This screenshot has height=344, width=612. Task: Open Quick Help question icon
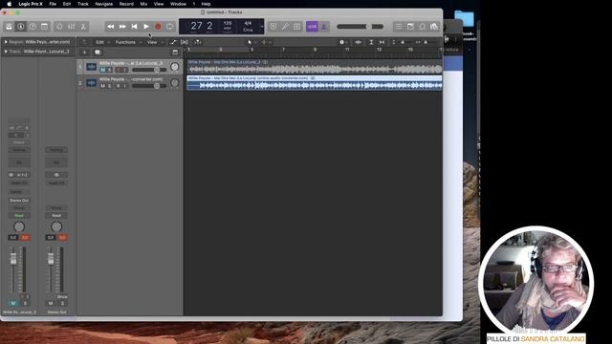tap(33, 27)
